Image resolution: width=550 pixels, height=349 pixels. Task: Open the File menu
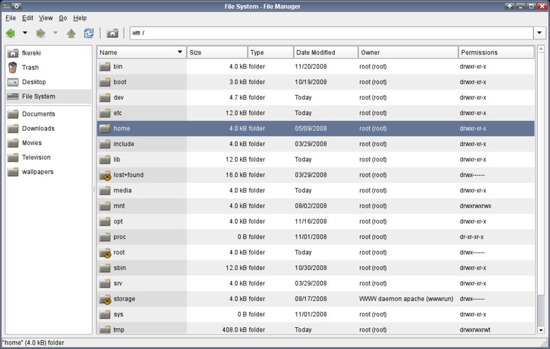coord(10,18)
